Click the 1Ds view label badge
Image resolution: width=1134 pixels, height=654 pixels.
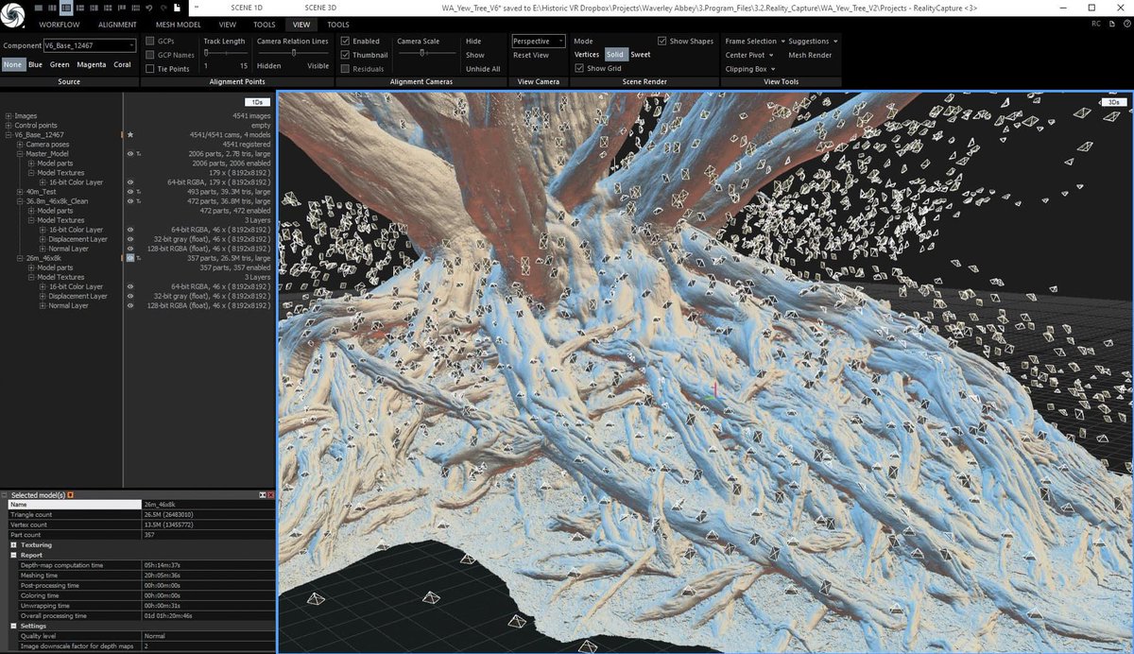(x=256, y=101)
